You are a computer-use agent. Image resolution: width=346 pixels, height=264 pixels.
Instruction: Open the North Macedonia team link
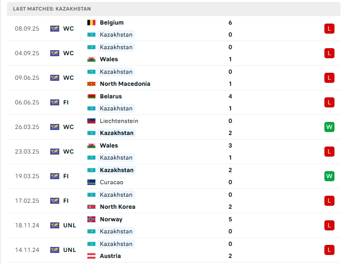point(125,84)
